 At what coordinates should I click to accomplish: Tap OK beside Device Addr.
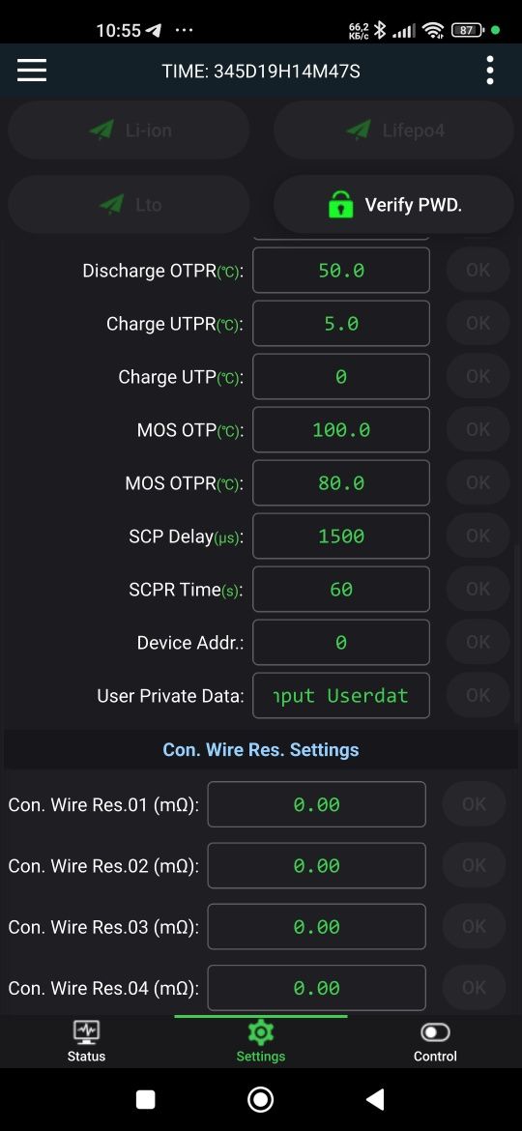[x=478, y=642]
